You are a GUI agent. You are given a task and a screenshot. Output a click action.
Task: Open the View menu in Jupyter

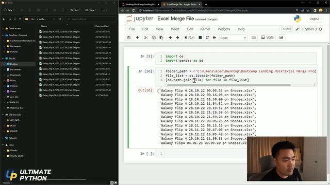(159, 29)
